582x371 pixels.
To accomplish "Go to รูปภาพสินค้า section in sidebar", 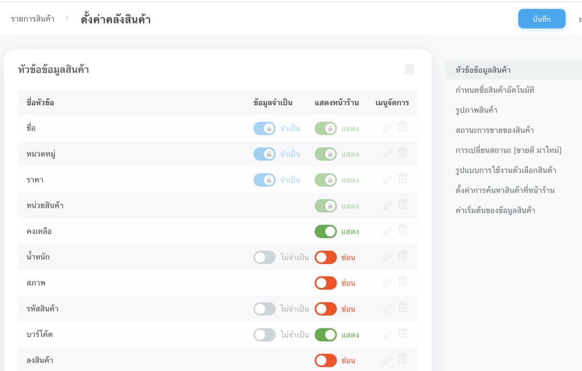I will tap(476, 110).
